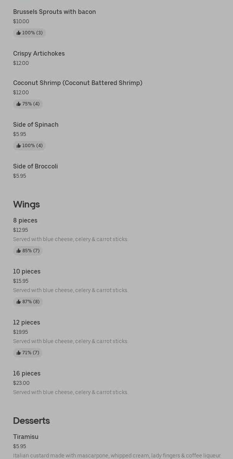The width and height of the screenshot is (233, 459).
Task: Click thumbs-up icon on 8 pieces rating
Action: [19, 251]
